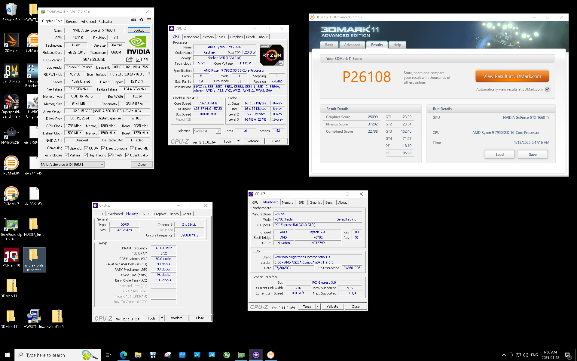This screenshot has height=361, width=577.
Task: Open the GPU selector dropdown in GPU-Z
Action: pos(72,165)
